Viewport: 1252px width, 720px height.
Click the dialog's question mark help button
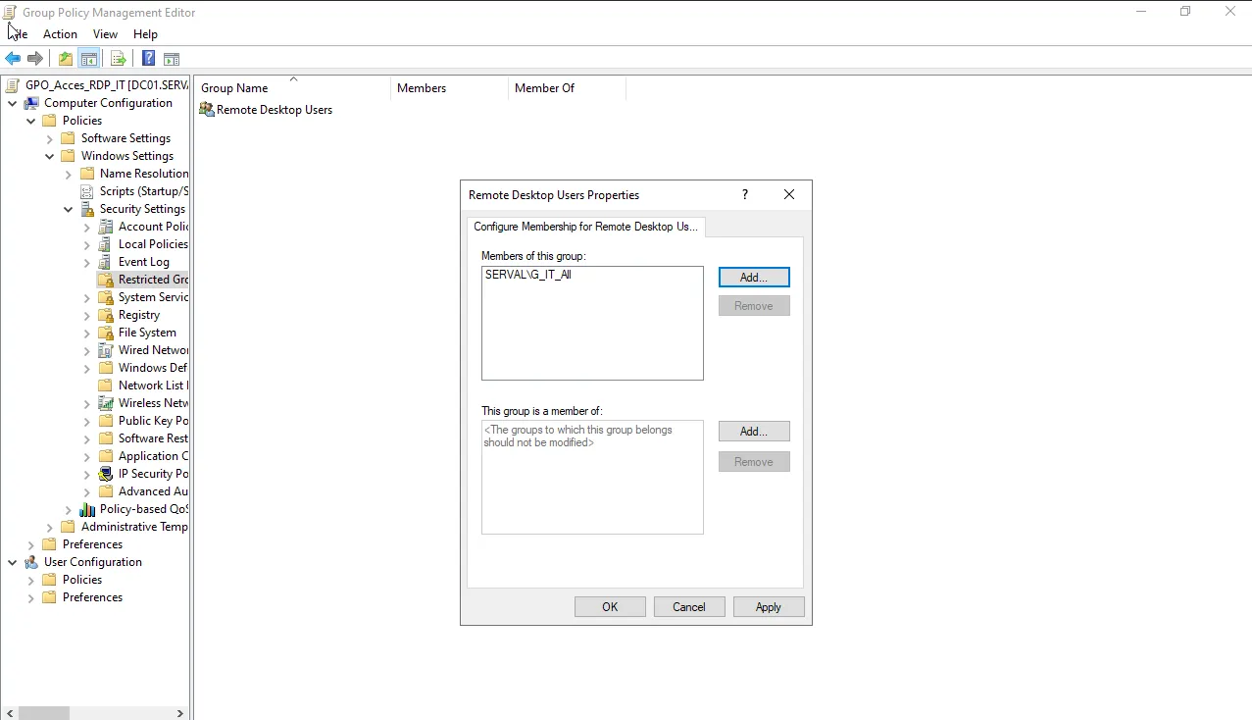(745, 195)
